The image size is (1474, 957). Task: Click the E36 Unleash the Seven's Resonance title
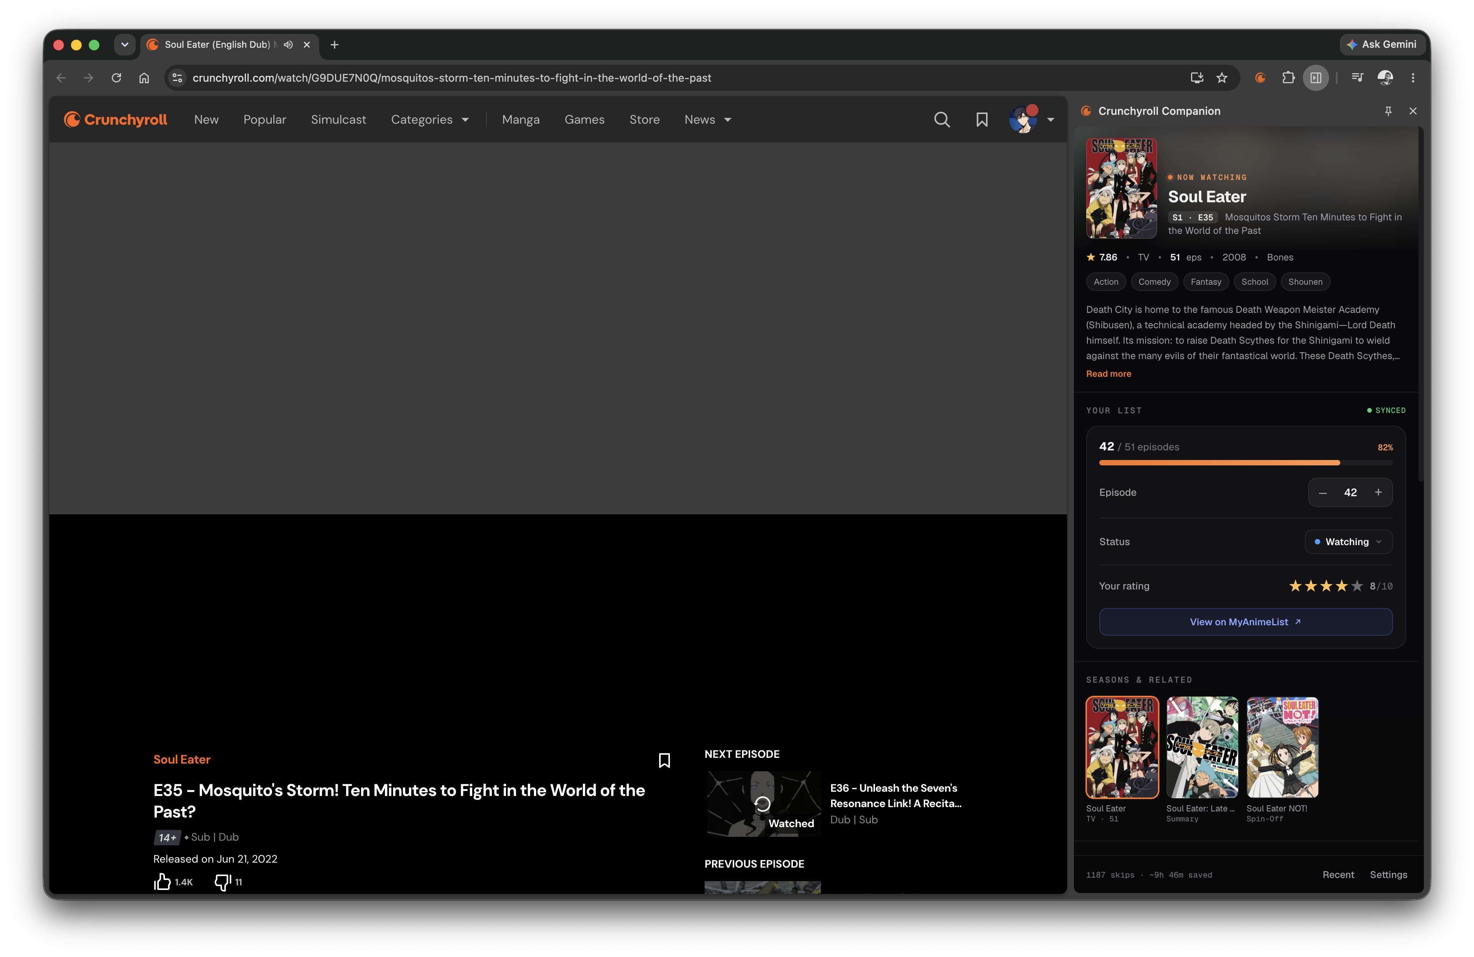coord(895,796)
